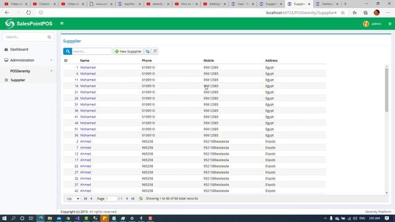Open the Windows Start menu

pyautogui.click(x=4, y=218)
